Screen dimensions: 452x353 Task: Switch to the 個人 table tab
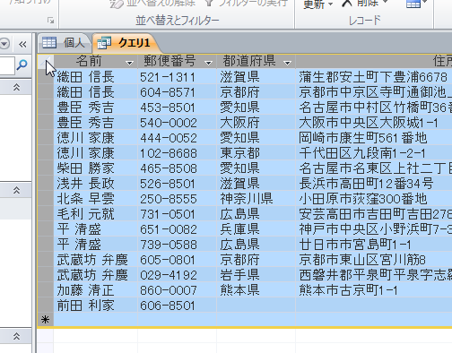[64, 43]
